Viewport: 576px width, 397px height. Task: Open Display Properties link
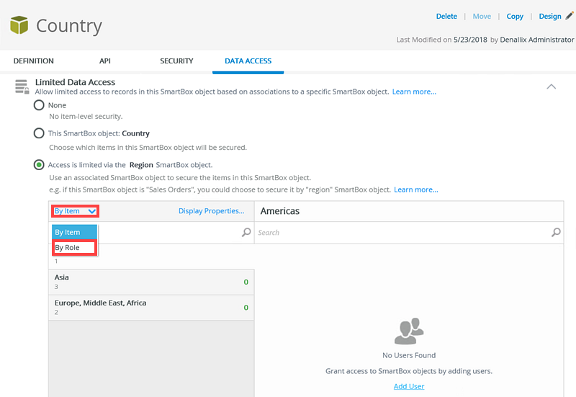(x=211, y=211)
